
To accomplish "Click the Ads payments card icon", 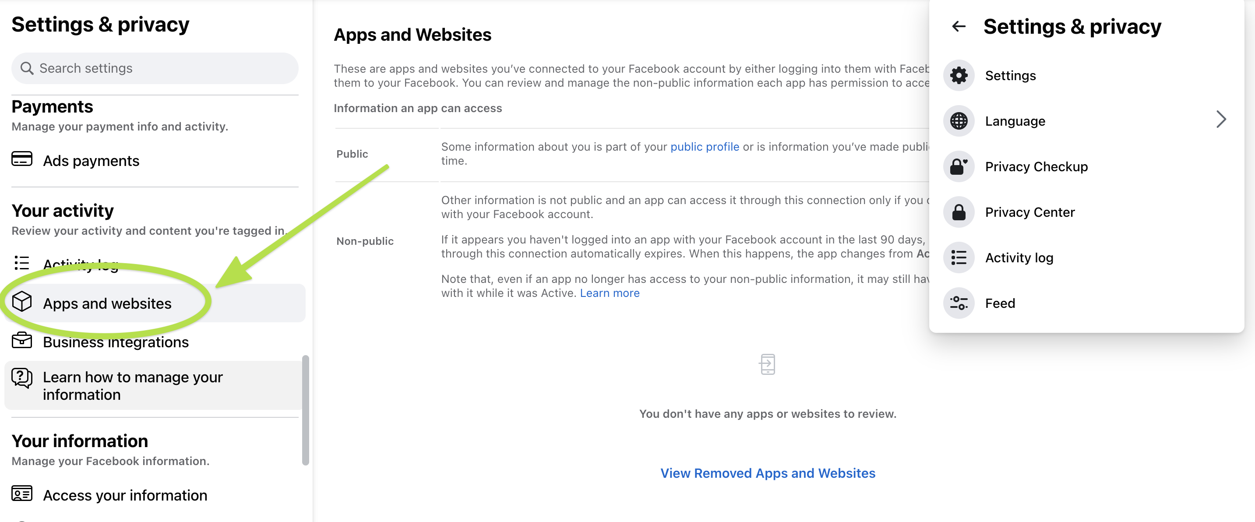I will 22,159.
